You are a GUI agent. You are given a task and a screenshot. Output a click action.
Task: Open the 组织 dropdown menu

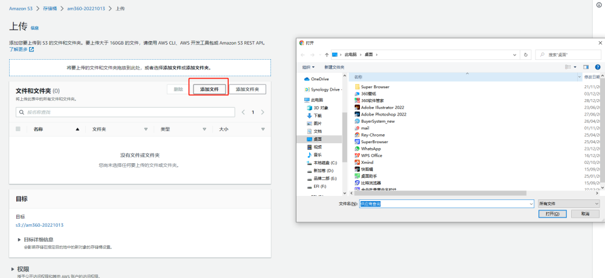(309, 67)
